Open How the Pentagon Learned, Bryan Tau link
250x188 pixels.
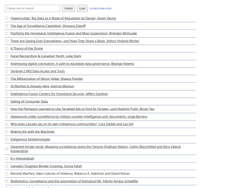click(82, 109)
